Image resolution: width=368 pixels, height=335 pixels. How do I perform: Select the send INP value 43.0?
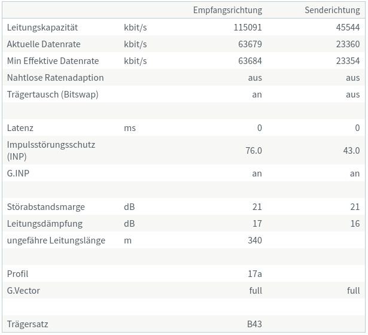[351, 151]
